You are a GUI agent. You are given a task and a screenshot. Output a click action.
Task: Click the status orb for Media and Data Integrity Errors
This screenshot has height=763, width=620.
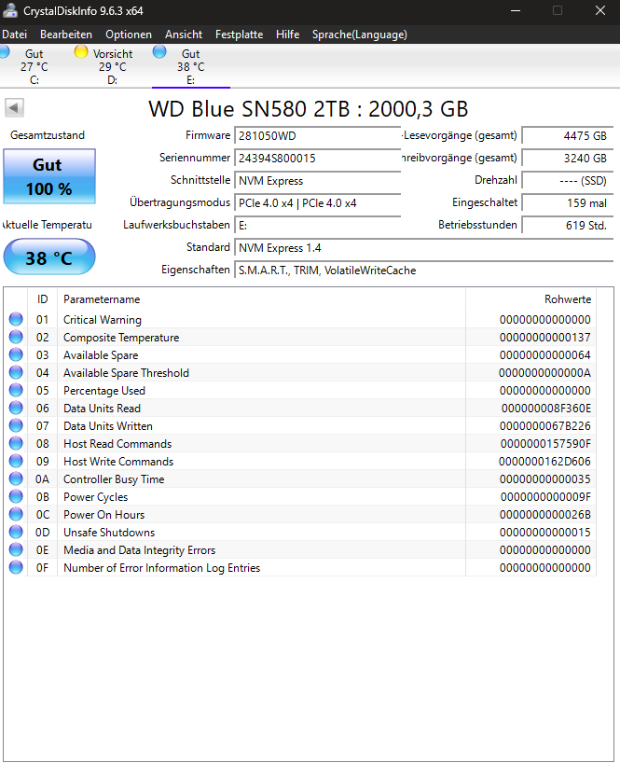[x=16, y=549]
